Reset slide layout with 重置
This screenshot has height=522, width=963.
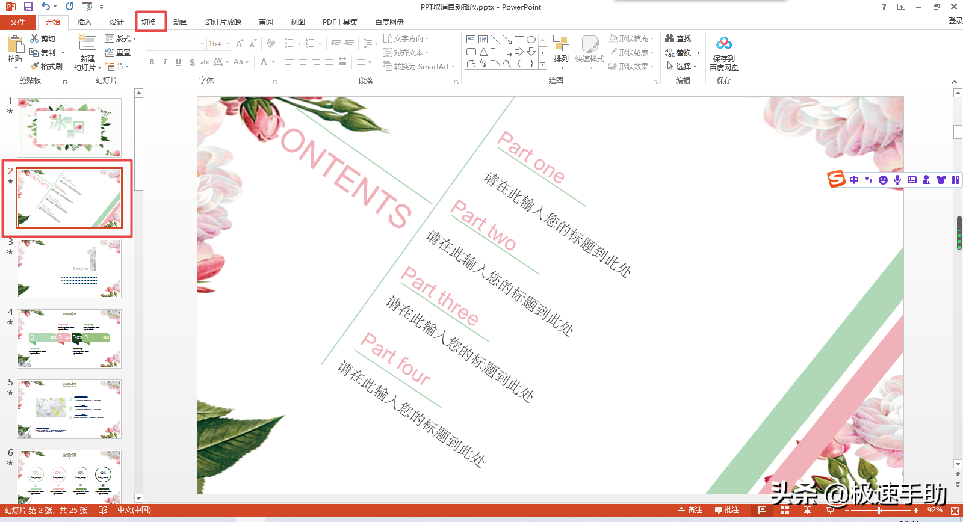[x=118, y=52]
